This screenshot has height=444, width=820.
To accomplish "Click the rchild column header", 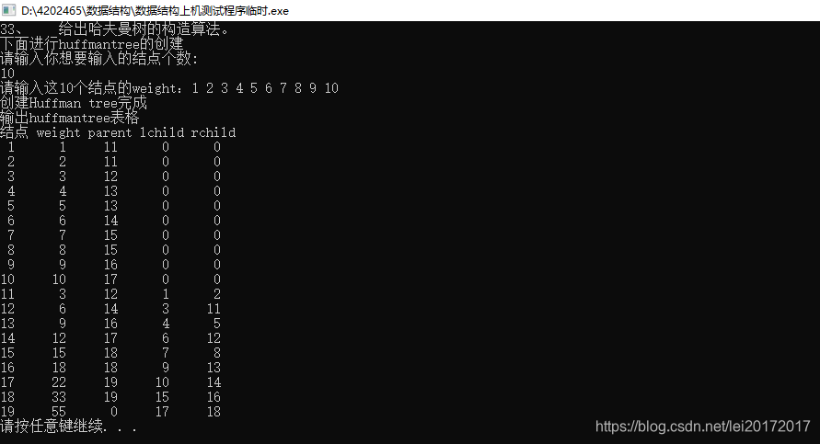I will click(213, 132).
